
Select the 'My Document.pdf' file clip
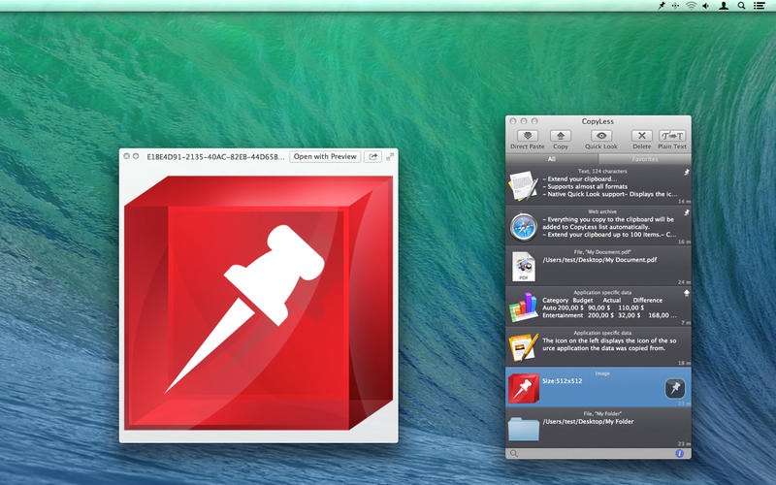pyautogui.click(x=598, y=265)
